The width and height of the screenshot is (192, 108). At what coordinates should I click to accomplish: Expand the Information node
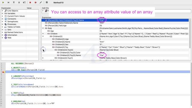pyautogui.click(x=2, y=35)
